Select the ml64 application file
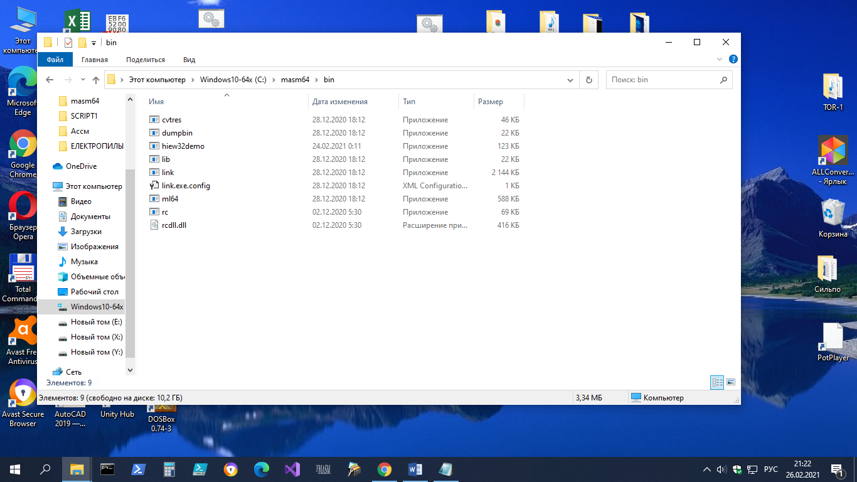The image size is (857, 482). pyautogui.click(x=170, y=199)
